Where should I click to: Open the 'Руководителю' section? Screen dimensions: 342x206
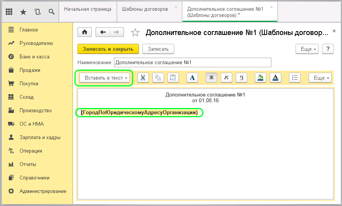click(37, 43)
